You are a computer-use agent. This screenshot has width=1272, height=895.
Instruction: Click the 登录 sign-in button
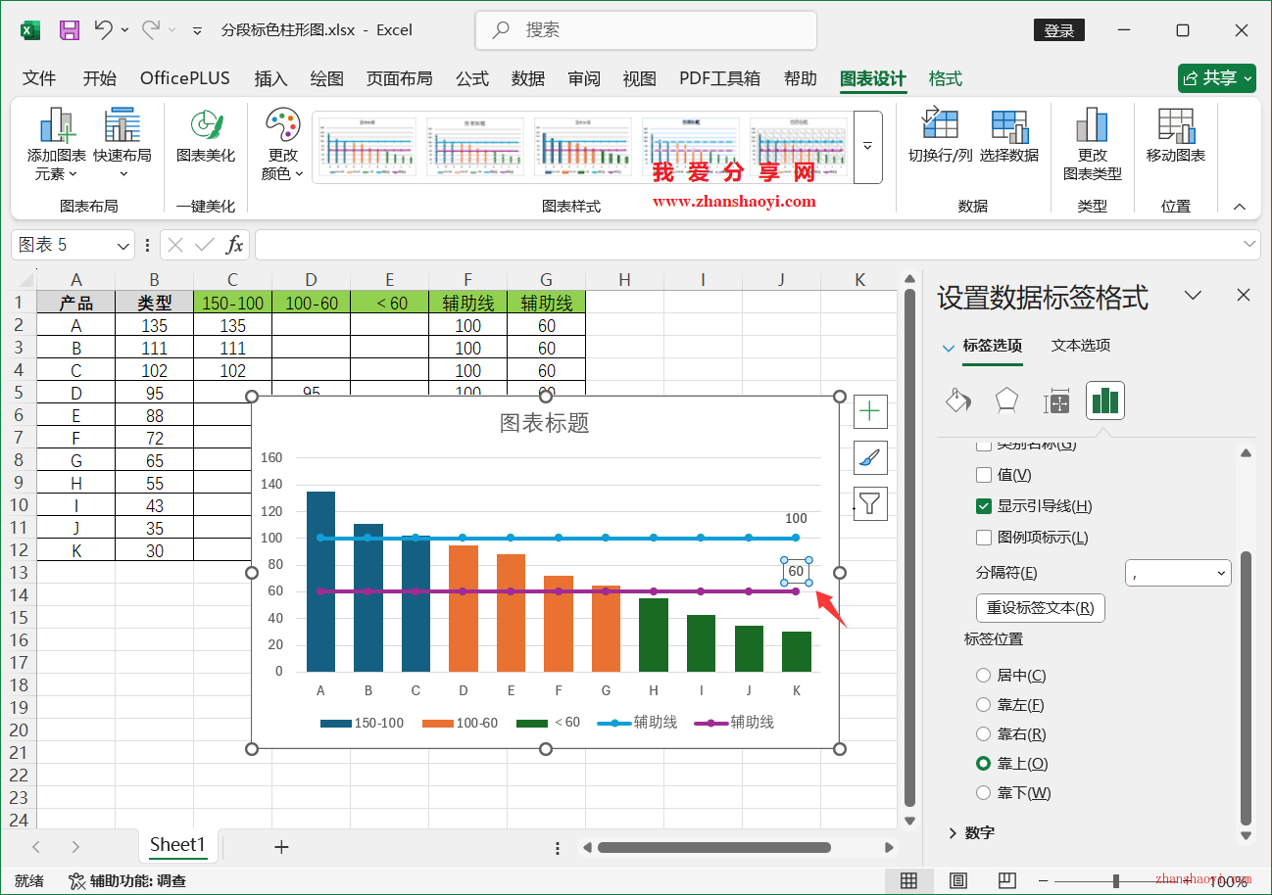(1058, 29)
